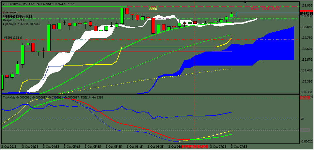Click the RSI level 50 scale label

(x=302, y=119)
